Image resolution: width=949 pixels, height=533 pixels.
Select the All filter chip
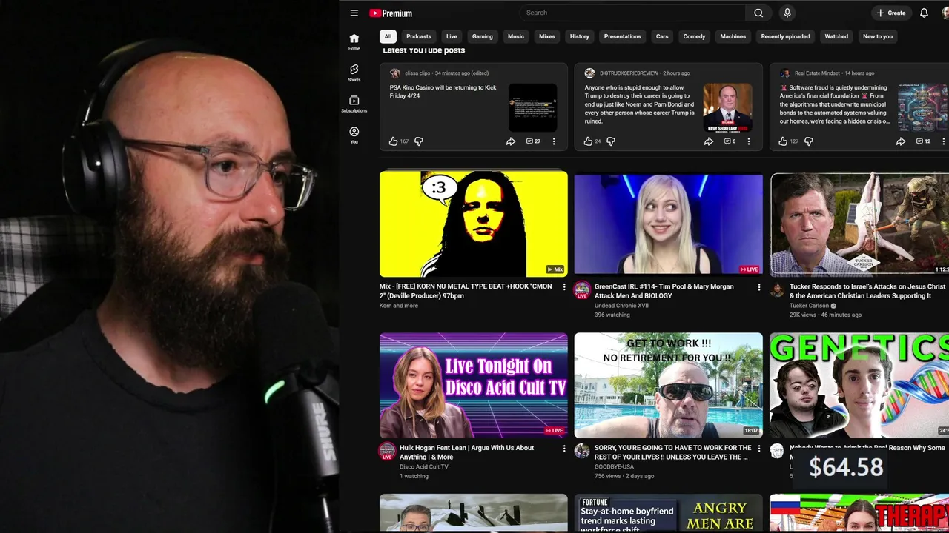point(388,36)
